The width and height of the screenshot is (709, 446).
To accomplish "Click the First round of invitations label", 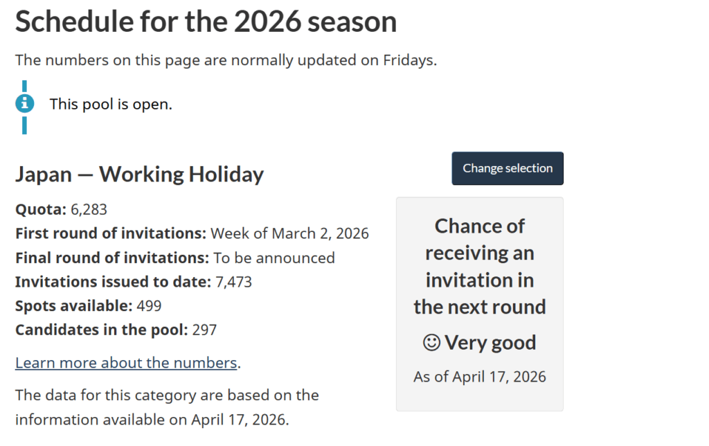I will pos(111,233).
